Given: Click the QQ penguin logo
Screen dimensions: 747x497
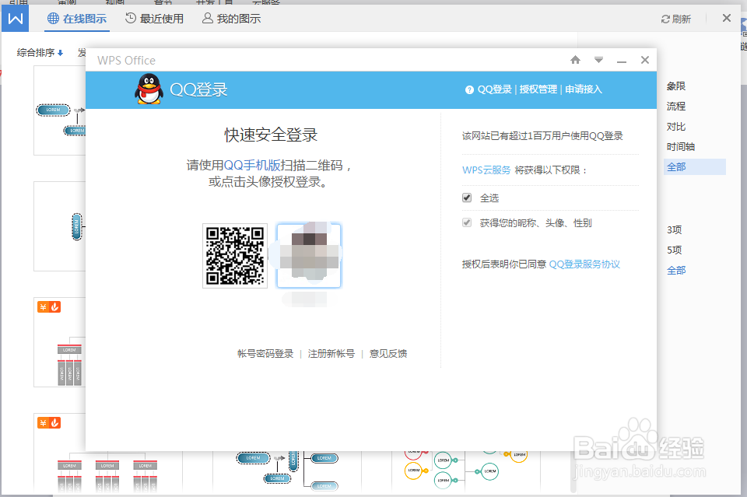Looking at the screenshot, I should coord(149,89).
